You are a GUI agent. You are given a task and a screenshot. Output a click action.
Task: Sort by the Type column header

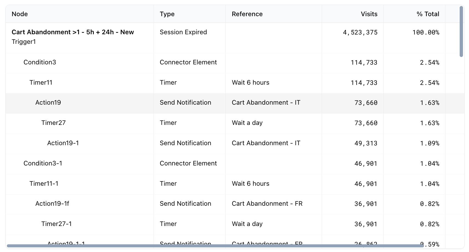coord(167,14)
